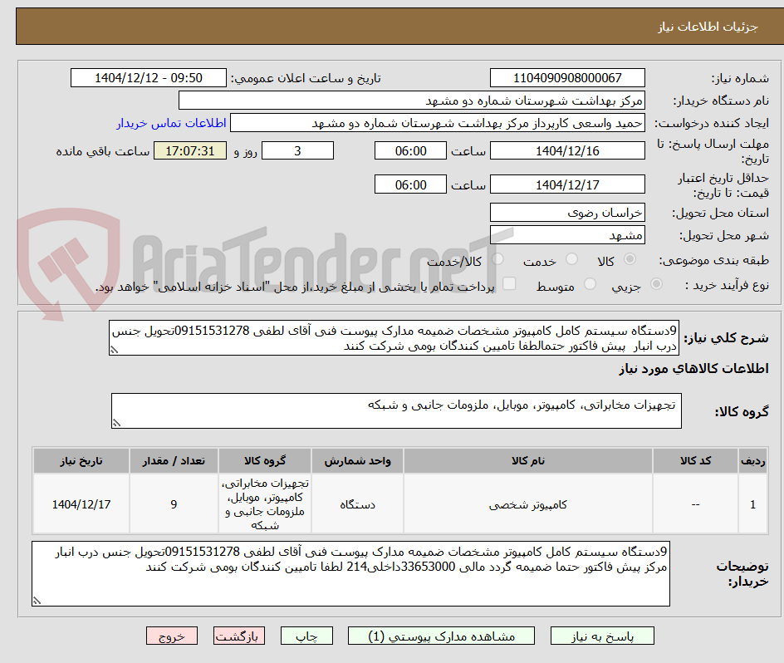
Task: Click the request creator field 'حمید واسعی'
Action: click(x=438, y=123)
